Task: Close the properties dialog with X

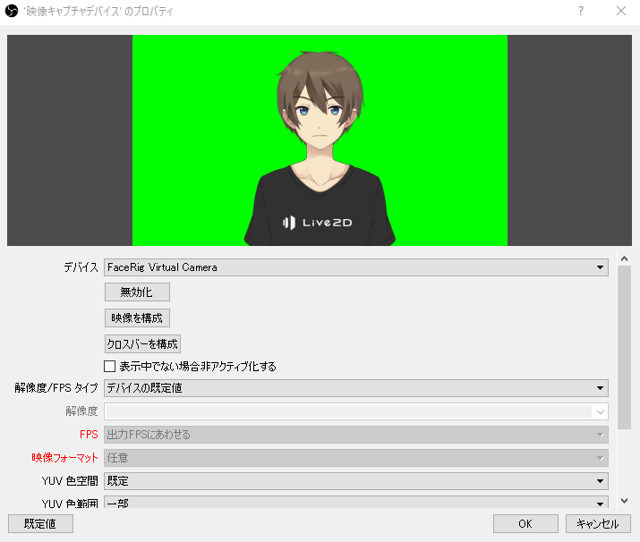Action: (621, 11)
